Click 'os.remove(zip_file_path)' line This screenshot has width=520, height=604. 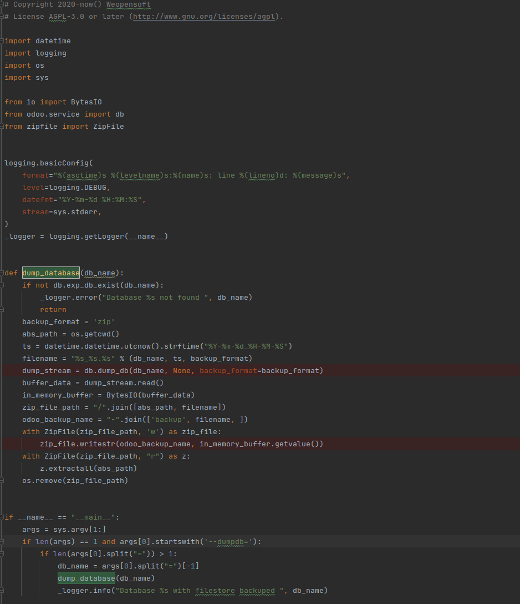click(x=75, y=481)
